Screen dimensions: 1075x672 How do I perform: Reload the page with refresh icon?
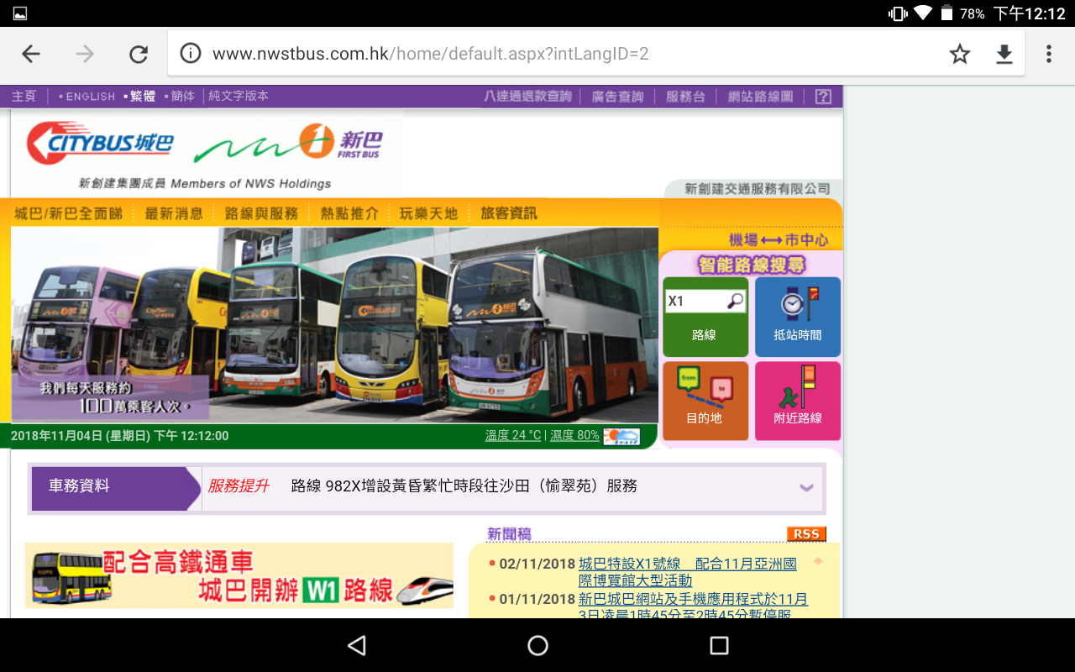[x=139, y=54]
